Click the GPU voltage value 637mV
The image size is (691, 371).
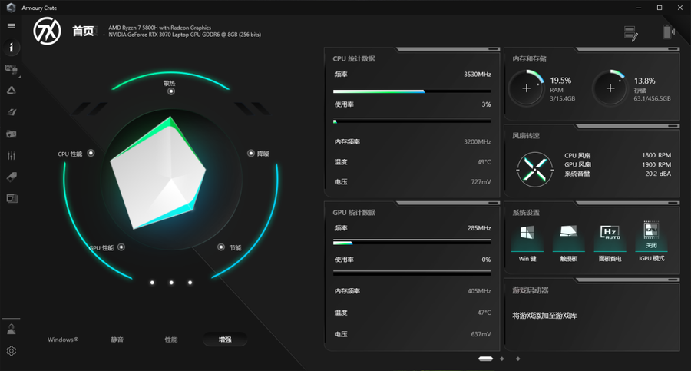[x=481, y=334]
